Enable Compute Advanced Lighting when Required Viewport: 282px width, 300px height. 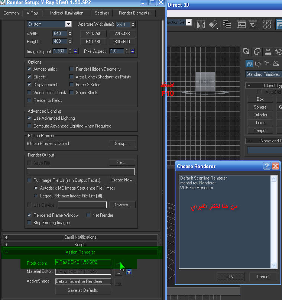29,126
